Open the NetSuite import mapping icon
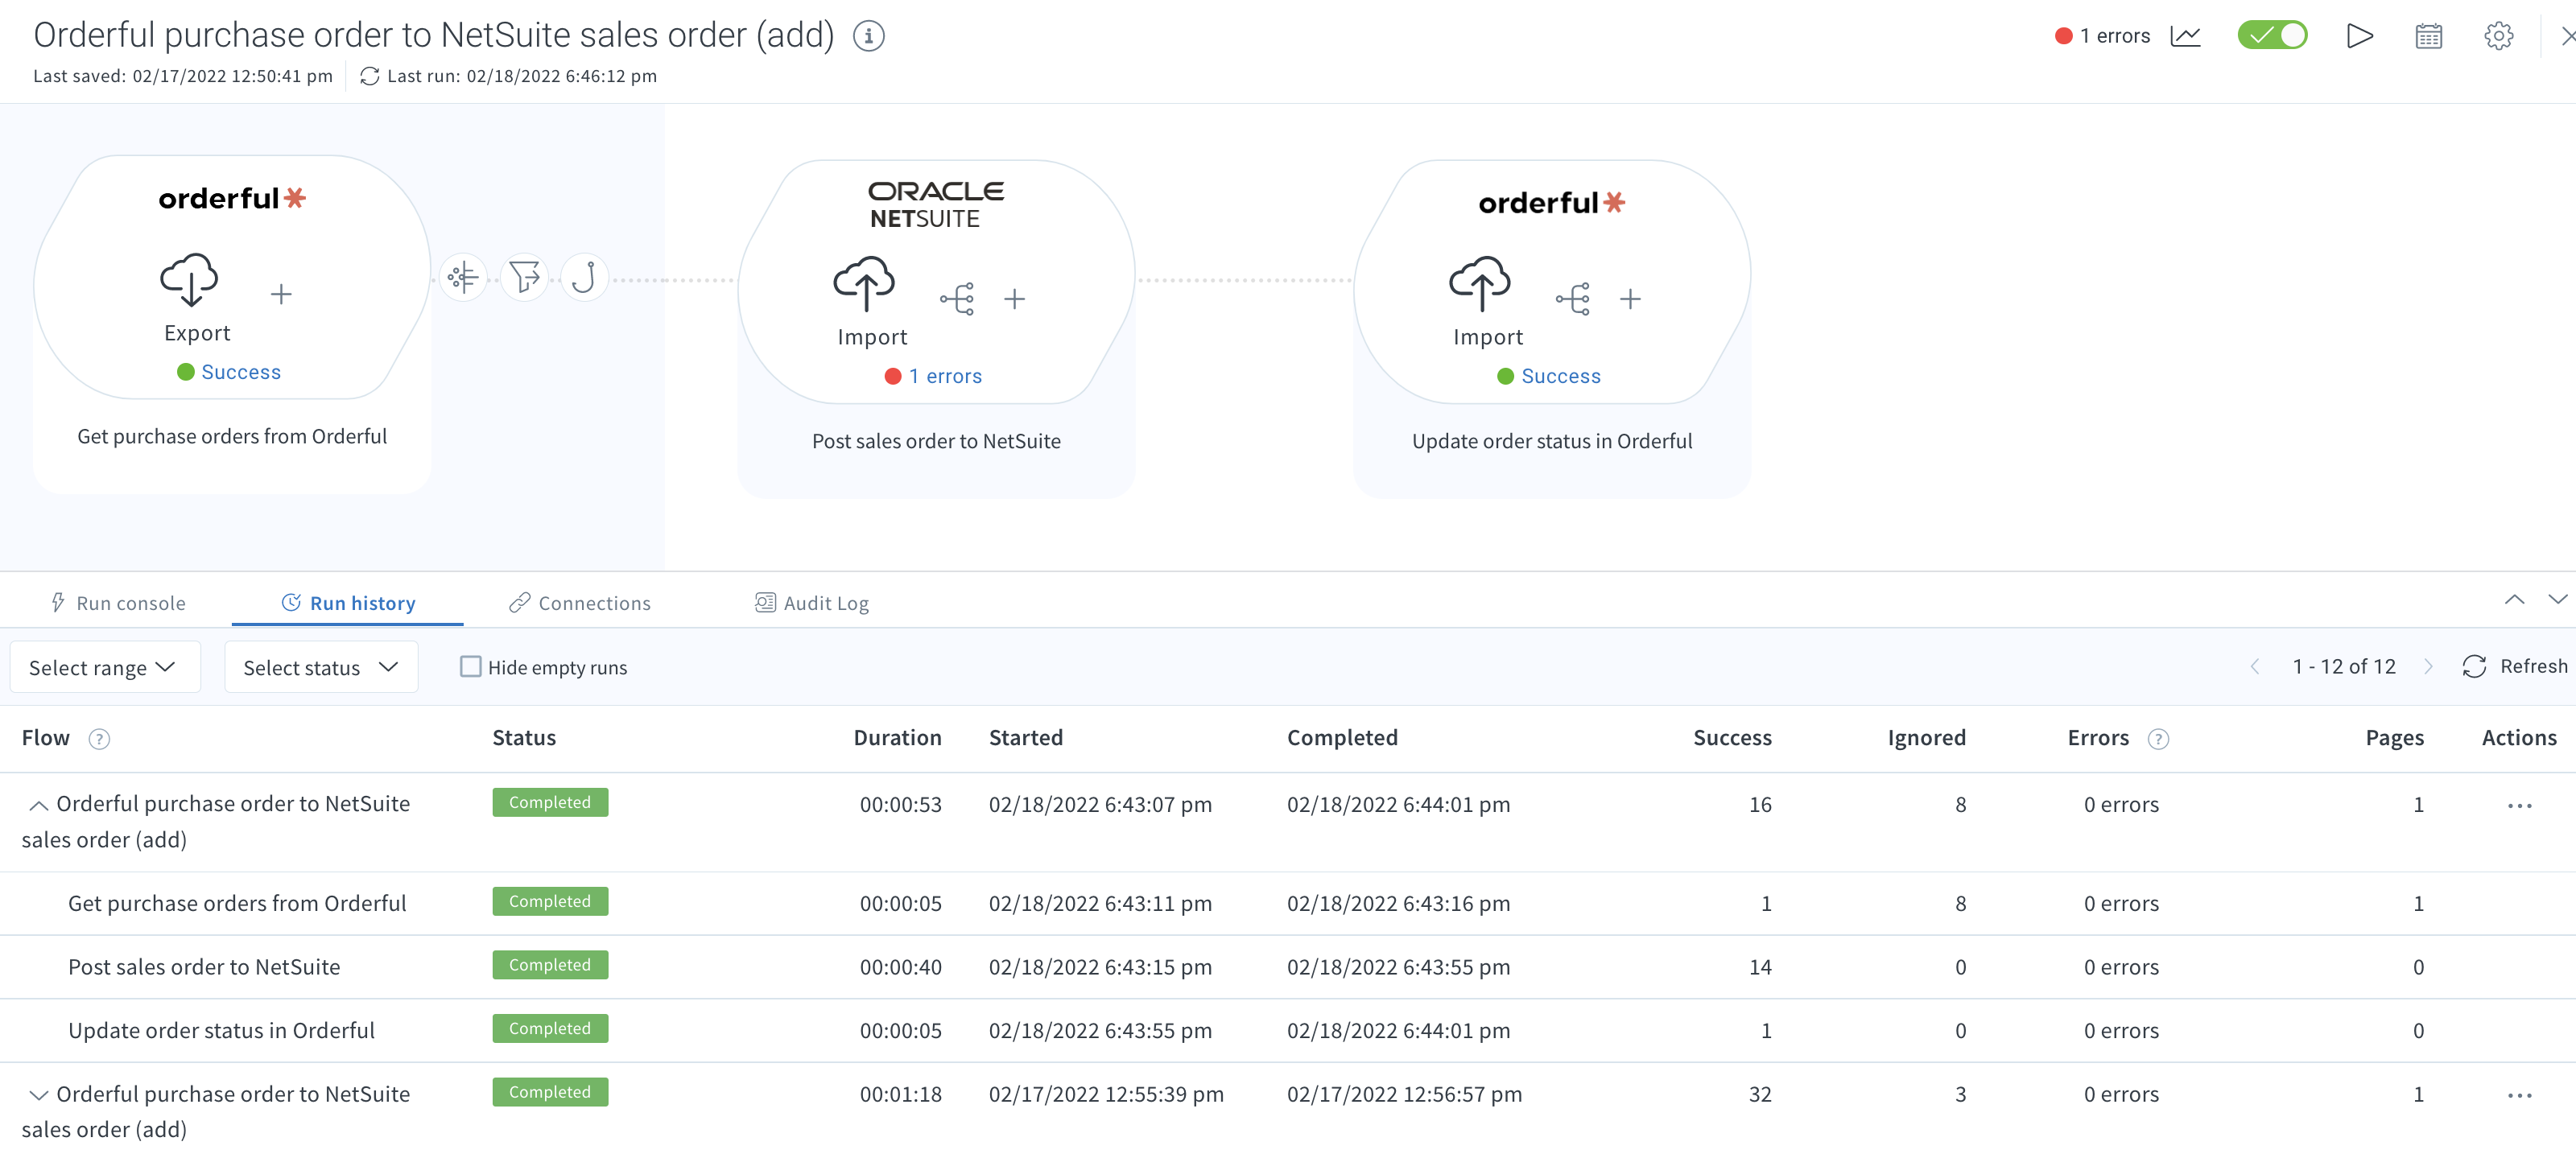 [x=957, y=298]
